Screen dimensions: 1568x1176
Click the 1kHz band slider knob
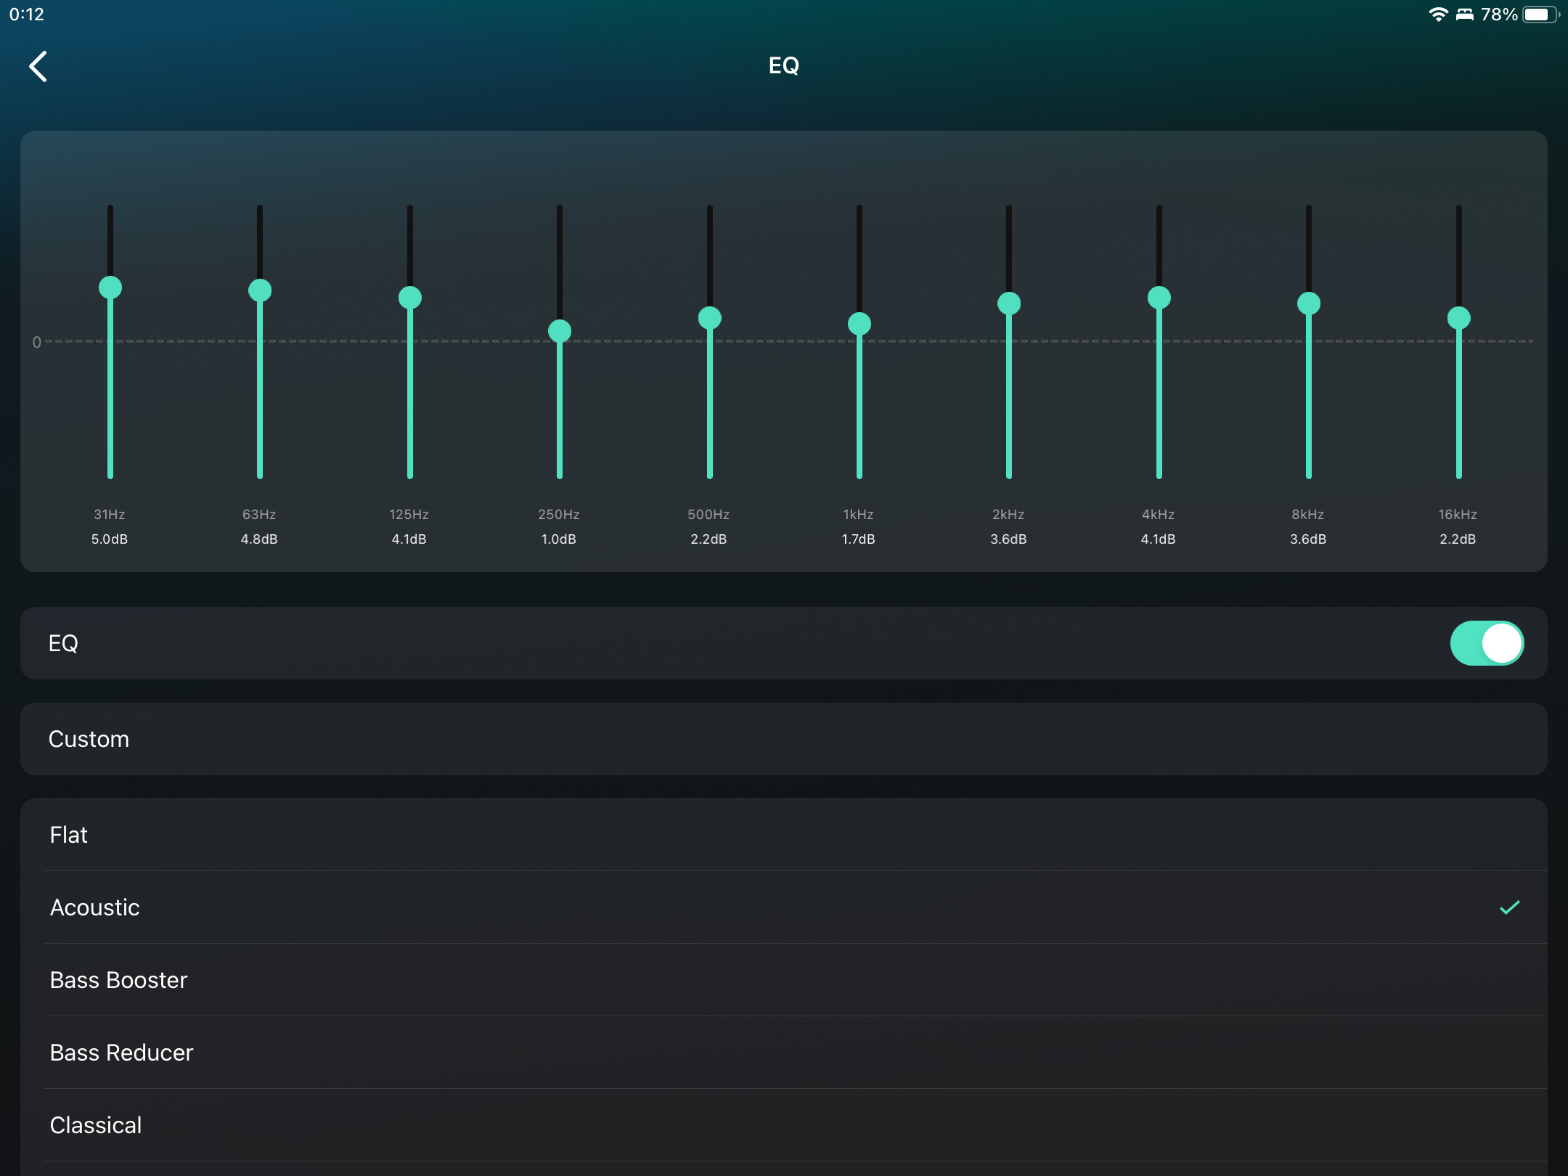[859, 324]
